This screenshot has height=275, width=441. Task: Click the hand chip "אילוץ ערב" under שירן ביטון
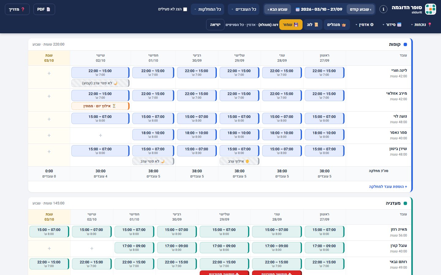239,161
